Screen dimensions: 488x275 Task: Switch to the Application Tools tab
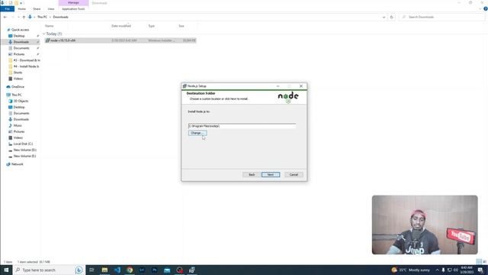point(73,9)
